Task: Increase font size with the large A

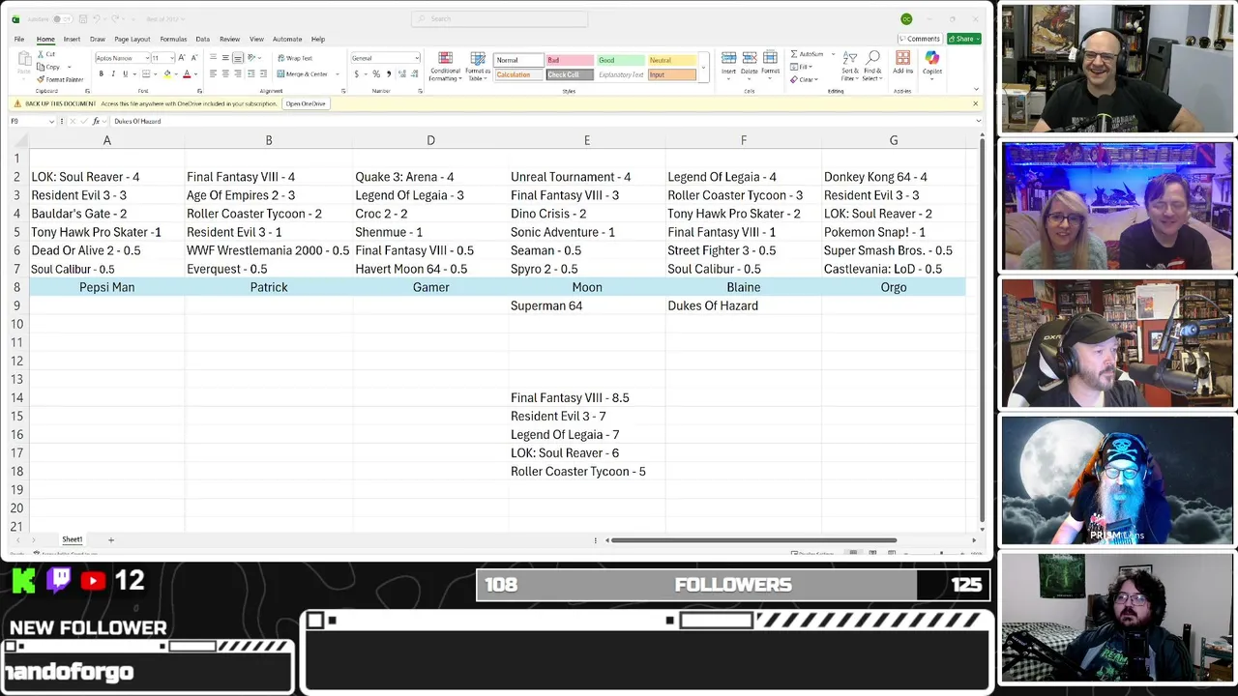Action: (181, 58)
